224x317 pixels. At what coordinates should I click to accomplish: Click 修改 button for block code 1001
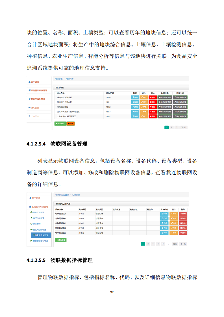point(144,102)
